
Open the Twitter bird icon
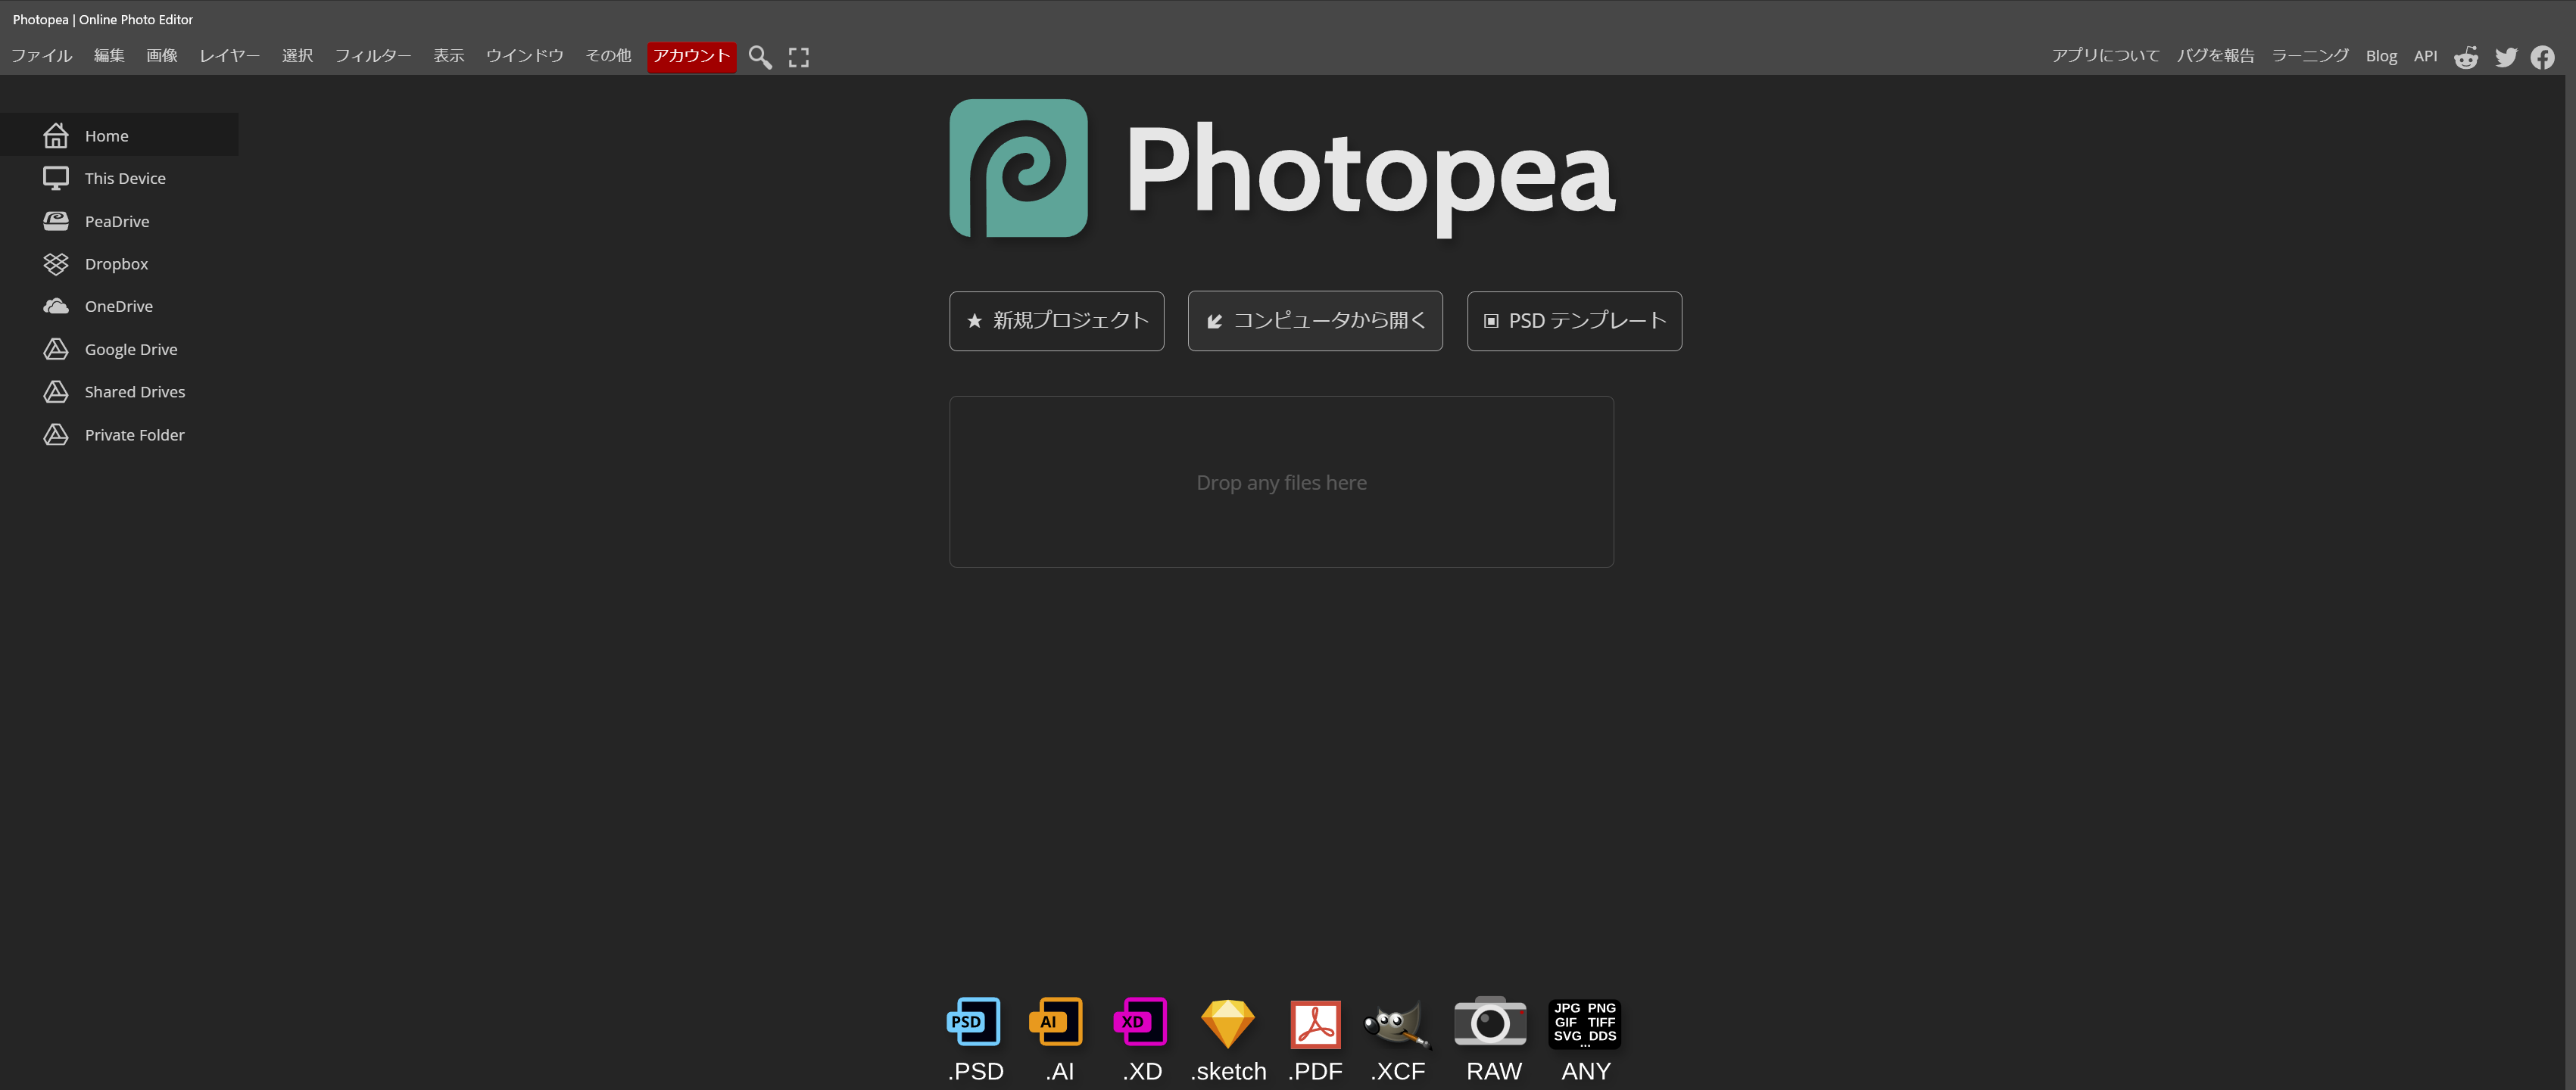point(2505,57)
